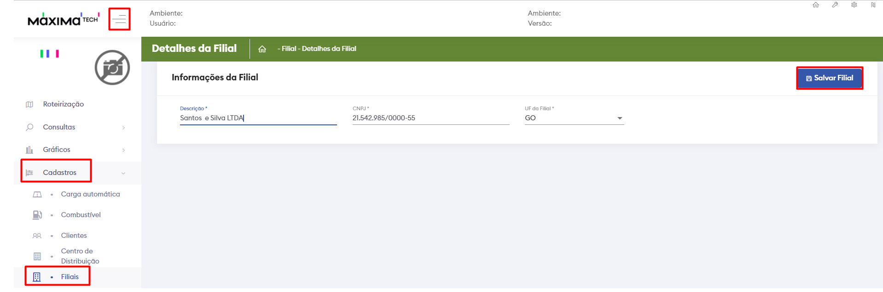Open the settings gear icon

click(x=854, y=5)
